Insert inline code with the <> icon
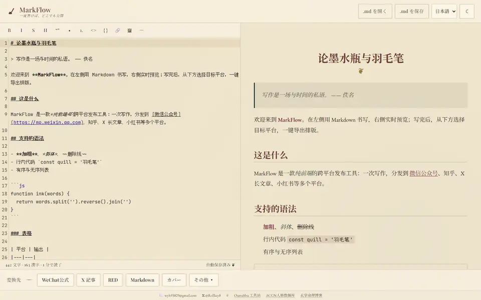Screen dimensions: 481x300 click(94, 30)
